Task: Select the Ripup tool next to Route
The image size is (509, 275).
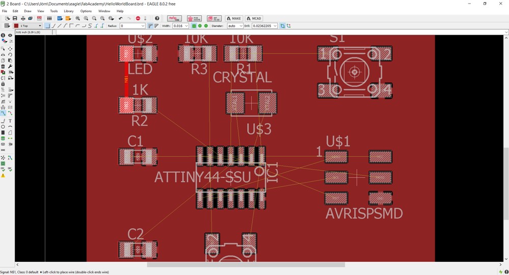Action: click(10, 113)
